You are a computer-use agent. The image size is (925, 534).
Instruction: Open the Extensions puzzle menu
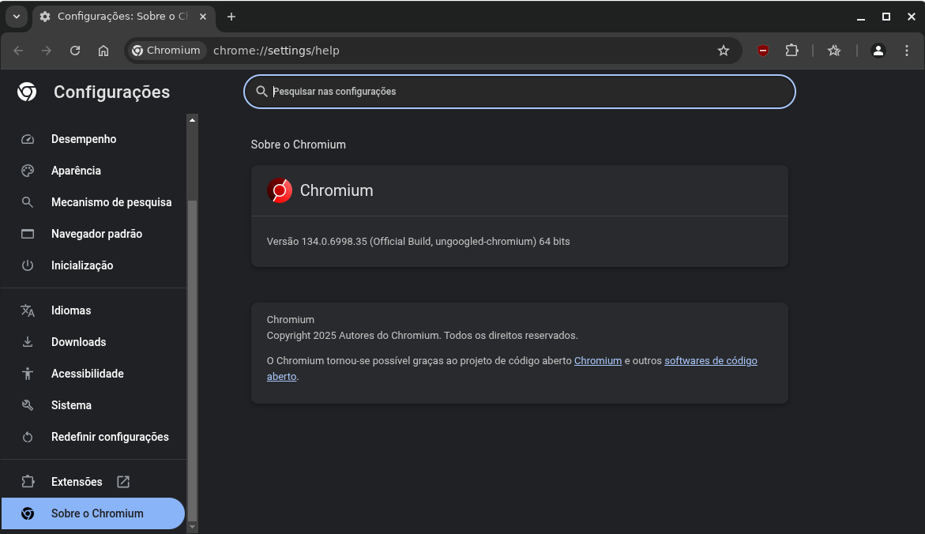tap(792, 51)
